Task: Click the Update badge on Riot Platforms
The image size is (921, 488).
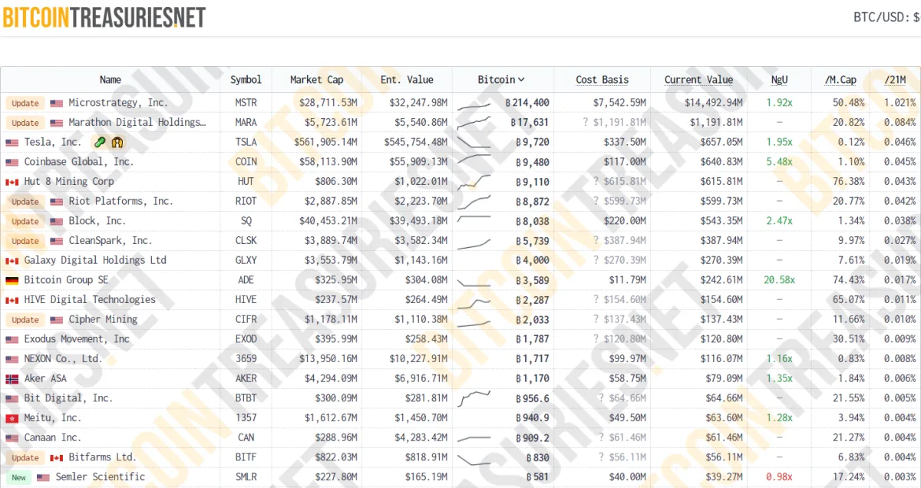Action: 25,202
